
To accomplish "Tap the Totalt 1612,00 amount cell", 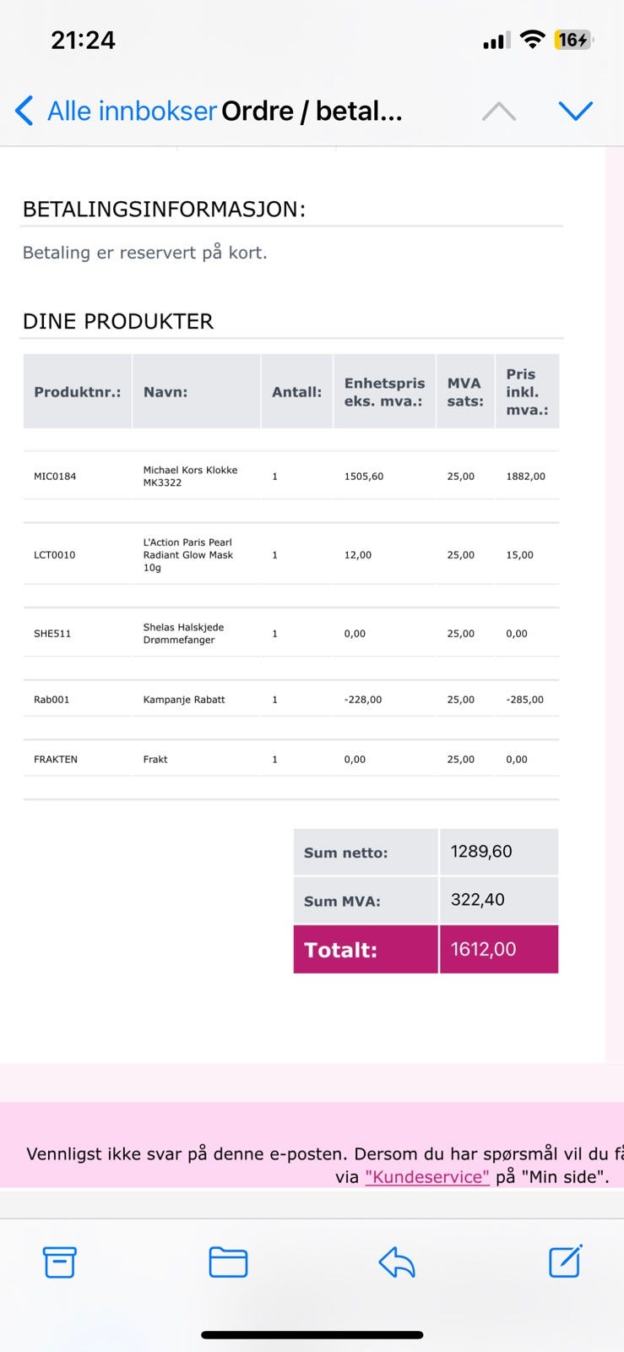I will click(x=499, y=949).
